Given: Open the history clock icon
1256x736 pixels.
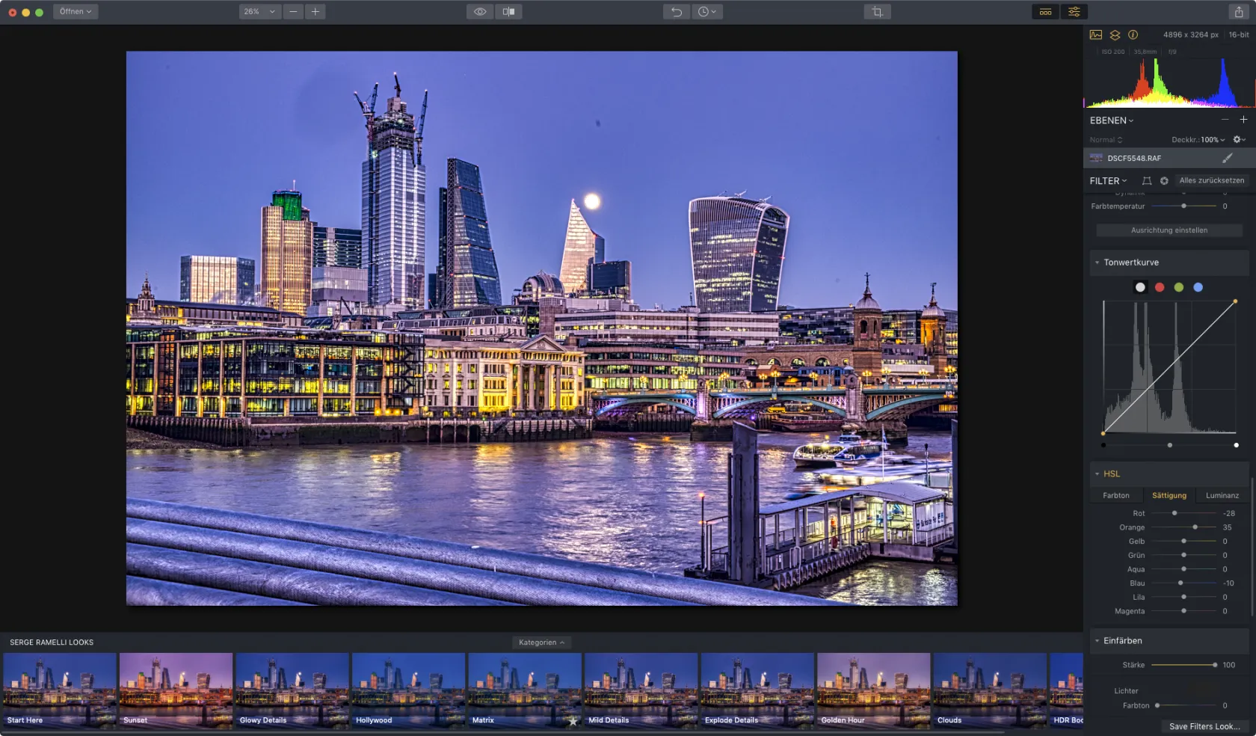Looking at the screenshot, I should tap(706, 12).
